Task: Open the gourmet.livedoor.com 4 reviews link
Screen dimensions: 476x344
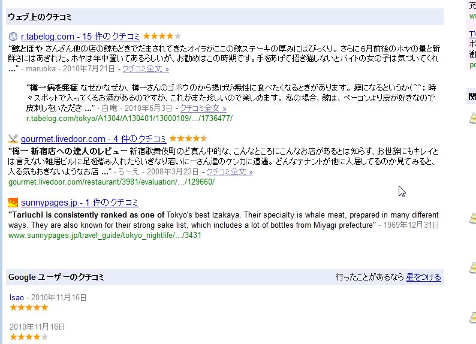Action: point(94,139)
